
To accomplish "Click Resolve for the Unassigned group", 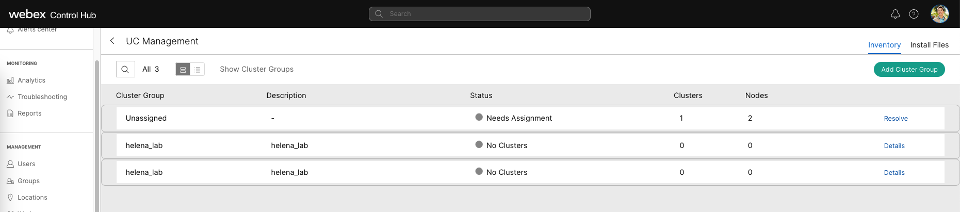I will (896, 119).
